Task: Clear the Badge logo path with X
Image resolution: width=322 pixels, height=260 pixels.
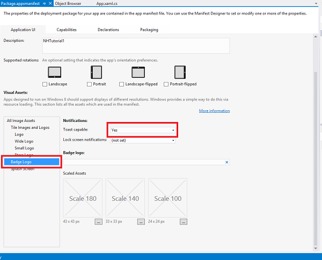Action: click(x=226, y=162)
